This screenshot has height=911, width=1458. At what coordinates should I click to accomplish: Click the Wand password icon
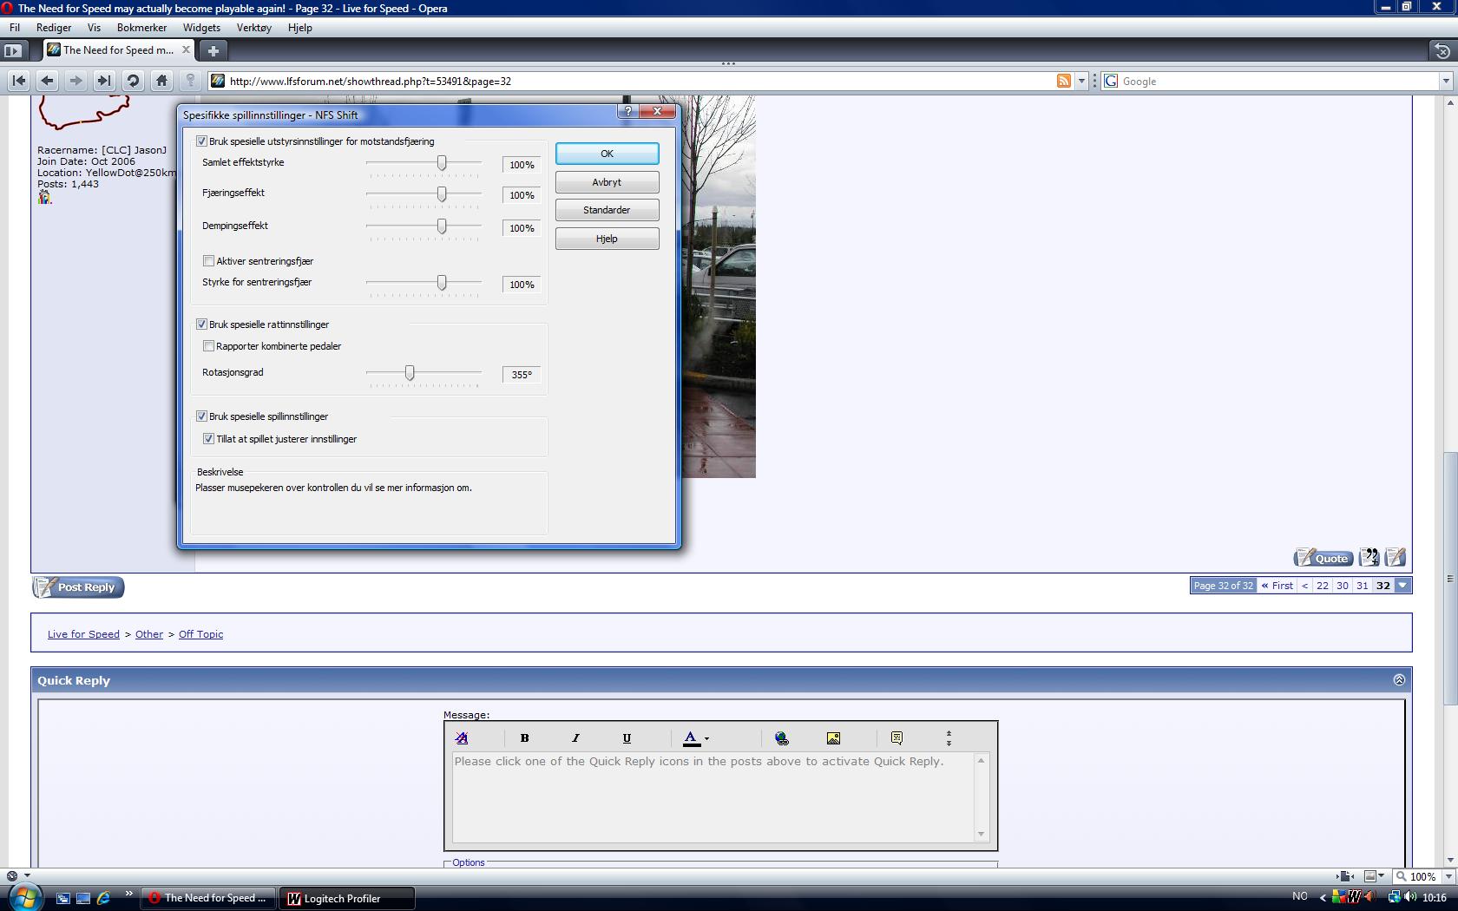(x=190, y=81)
